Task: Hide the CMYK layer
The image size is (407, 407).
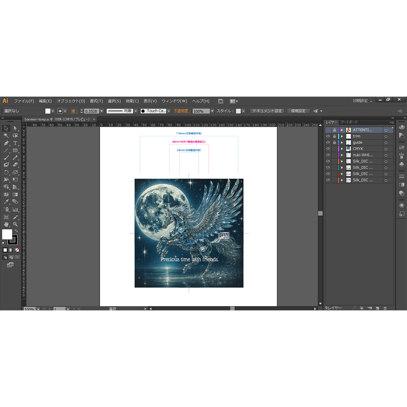Action: pos(328,149)
